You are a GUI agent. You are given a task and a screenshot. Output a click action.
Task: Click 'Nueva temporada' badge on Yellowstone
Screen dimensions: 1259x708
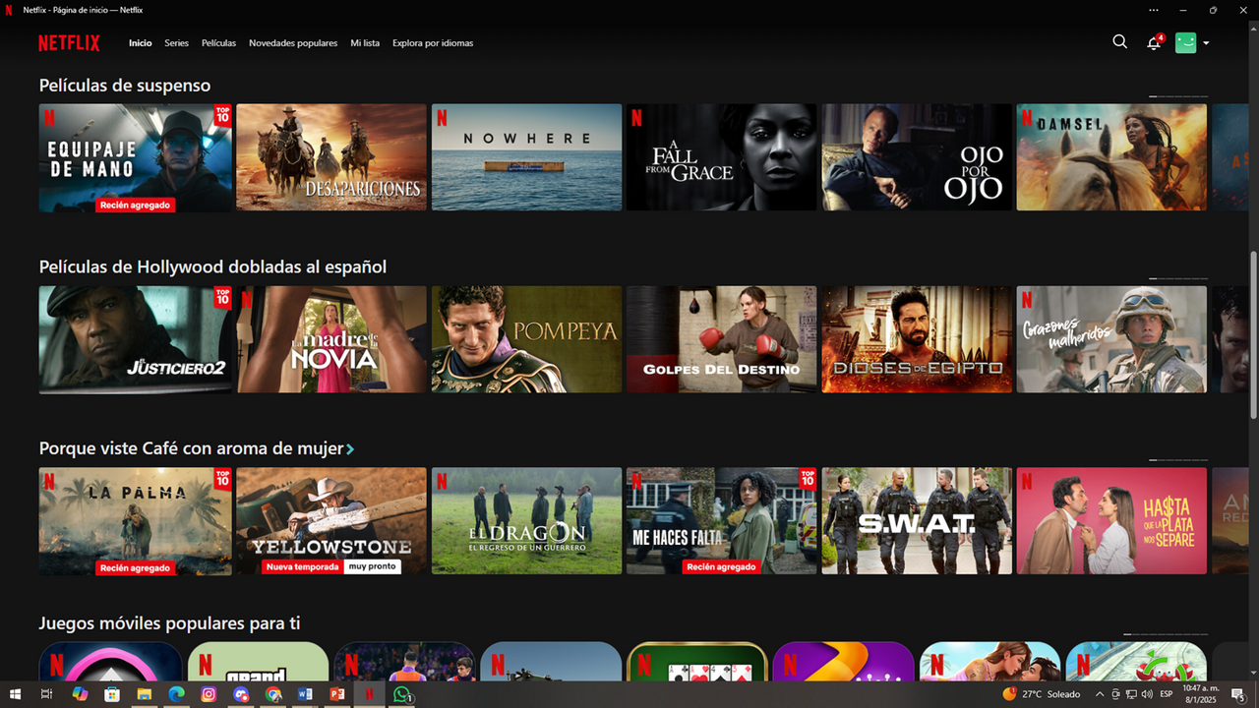tap(303, 567)
